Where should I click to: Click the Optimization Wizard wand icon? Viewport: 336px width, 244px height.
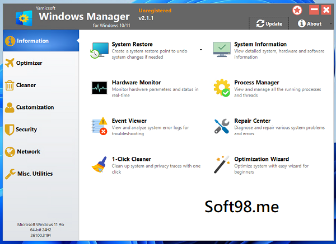[x=222, y=164]
